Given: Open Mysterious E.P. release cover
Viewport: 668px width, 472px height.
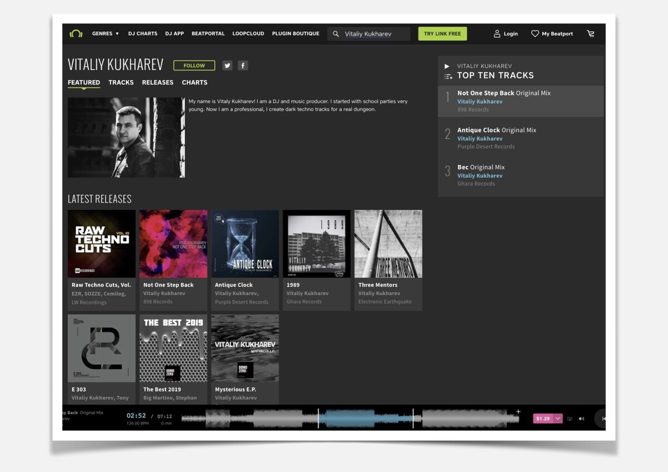Looking at the screenshot, I should click(245, 348).
